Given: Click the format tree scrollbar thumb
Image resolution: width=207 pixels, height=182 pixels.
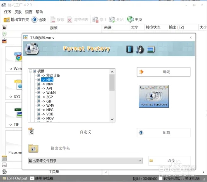Looking at the screenshot, I should tap(112, 82).
